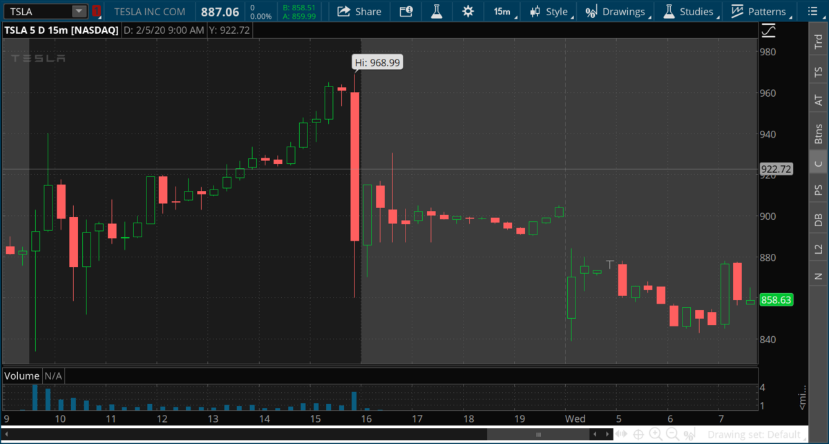Click the collapsed '<mi...' sidebar label
The image size is (829, 444).
point(803,398)
